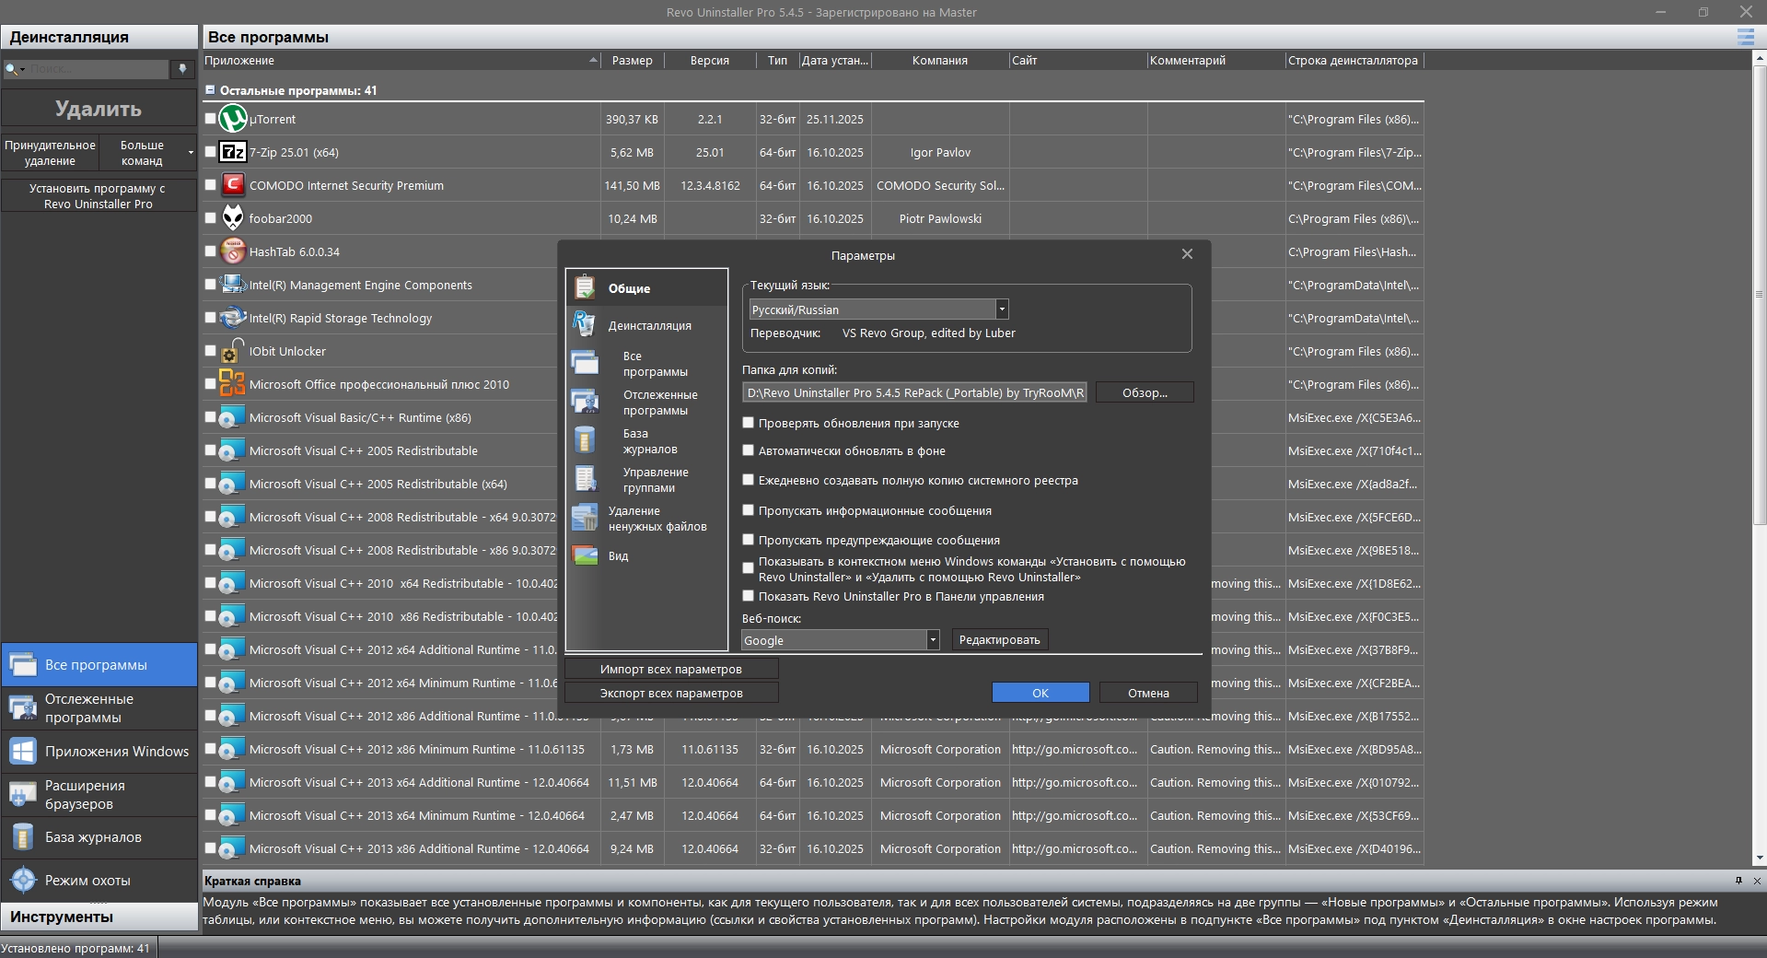Click the Расширения браузеров sidebar icon

pyautogui.click(x=23, y=794)
